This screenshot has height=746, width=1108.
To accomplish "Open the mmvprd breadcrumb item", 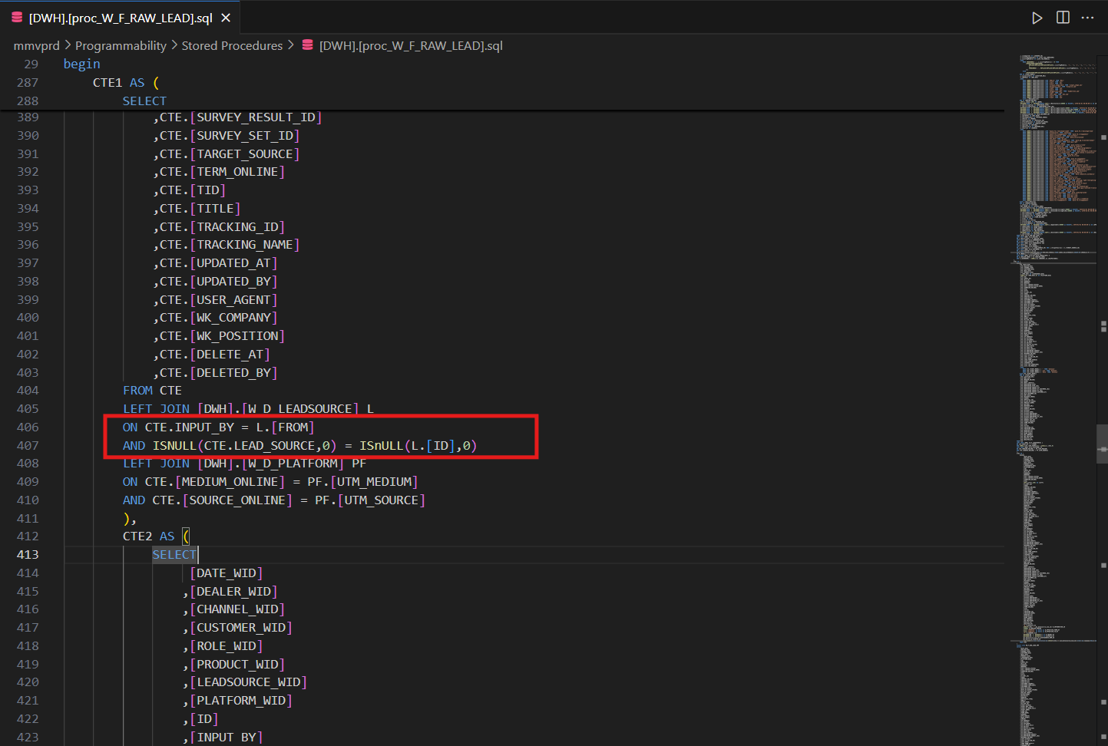I will [36, 46].
